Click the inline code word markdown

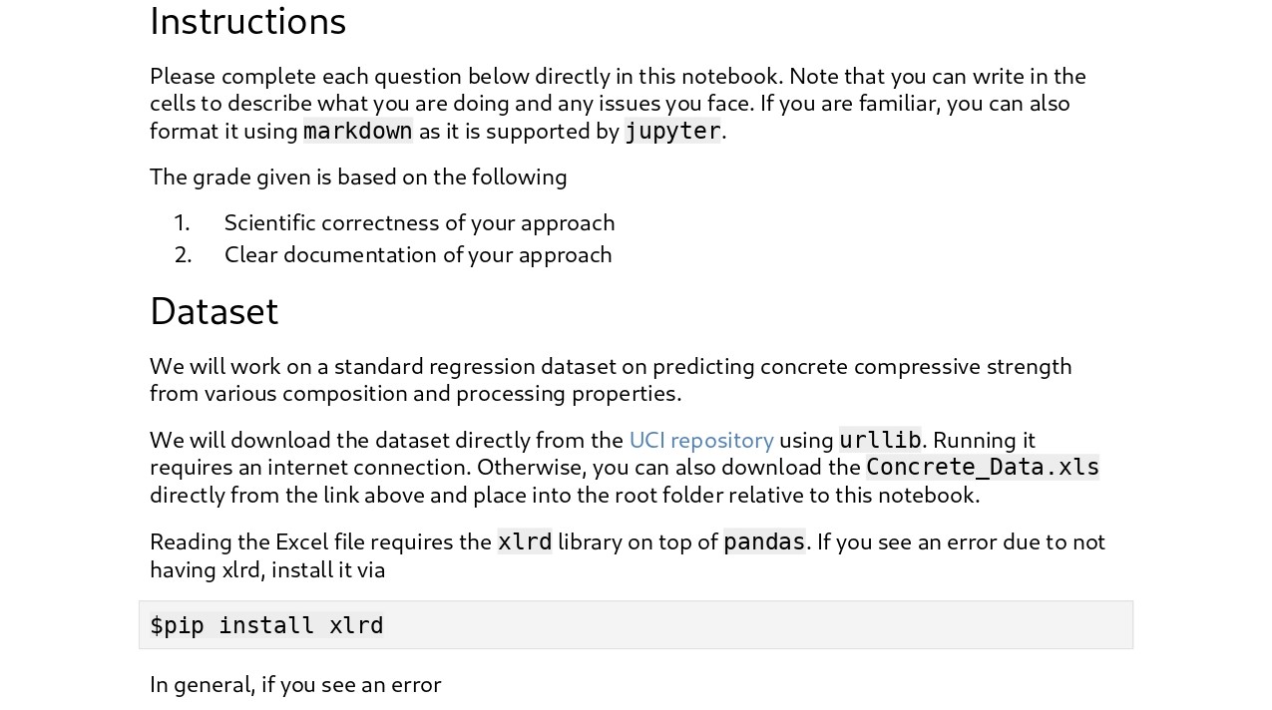(x=357, y=131)
